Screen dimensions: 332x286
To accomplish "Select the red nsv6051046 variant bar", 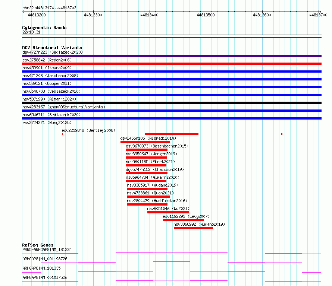I will pyautogui.click(x=168, y=212).
